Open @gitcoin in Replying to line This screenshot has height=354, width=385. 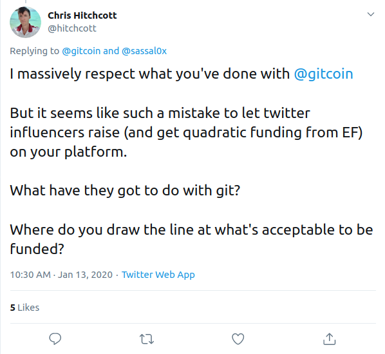tap(81, 51)
